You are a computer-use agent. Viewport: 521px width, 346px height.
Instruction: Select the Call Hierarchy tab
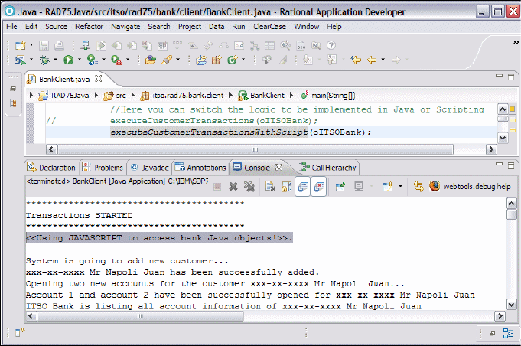[x=327, y=167]
